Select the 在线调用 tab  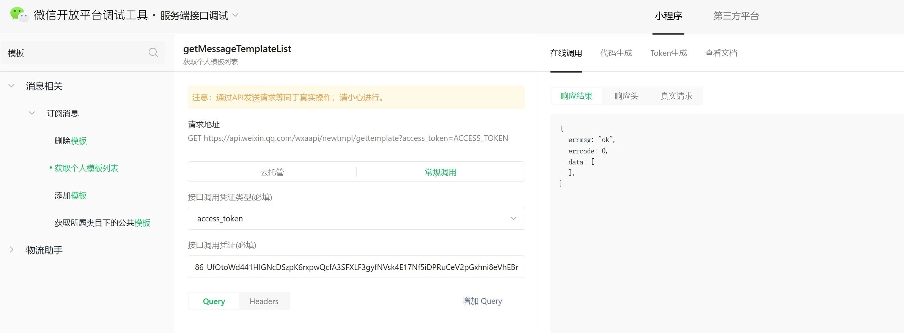(x=566, y=53)
